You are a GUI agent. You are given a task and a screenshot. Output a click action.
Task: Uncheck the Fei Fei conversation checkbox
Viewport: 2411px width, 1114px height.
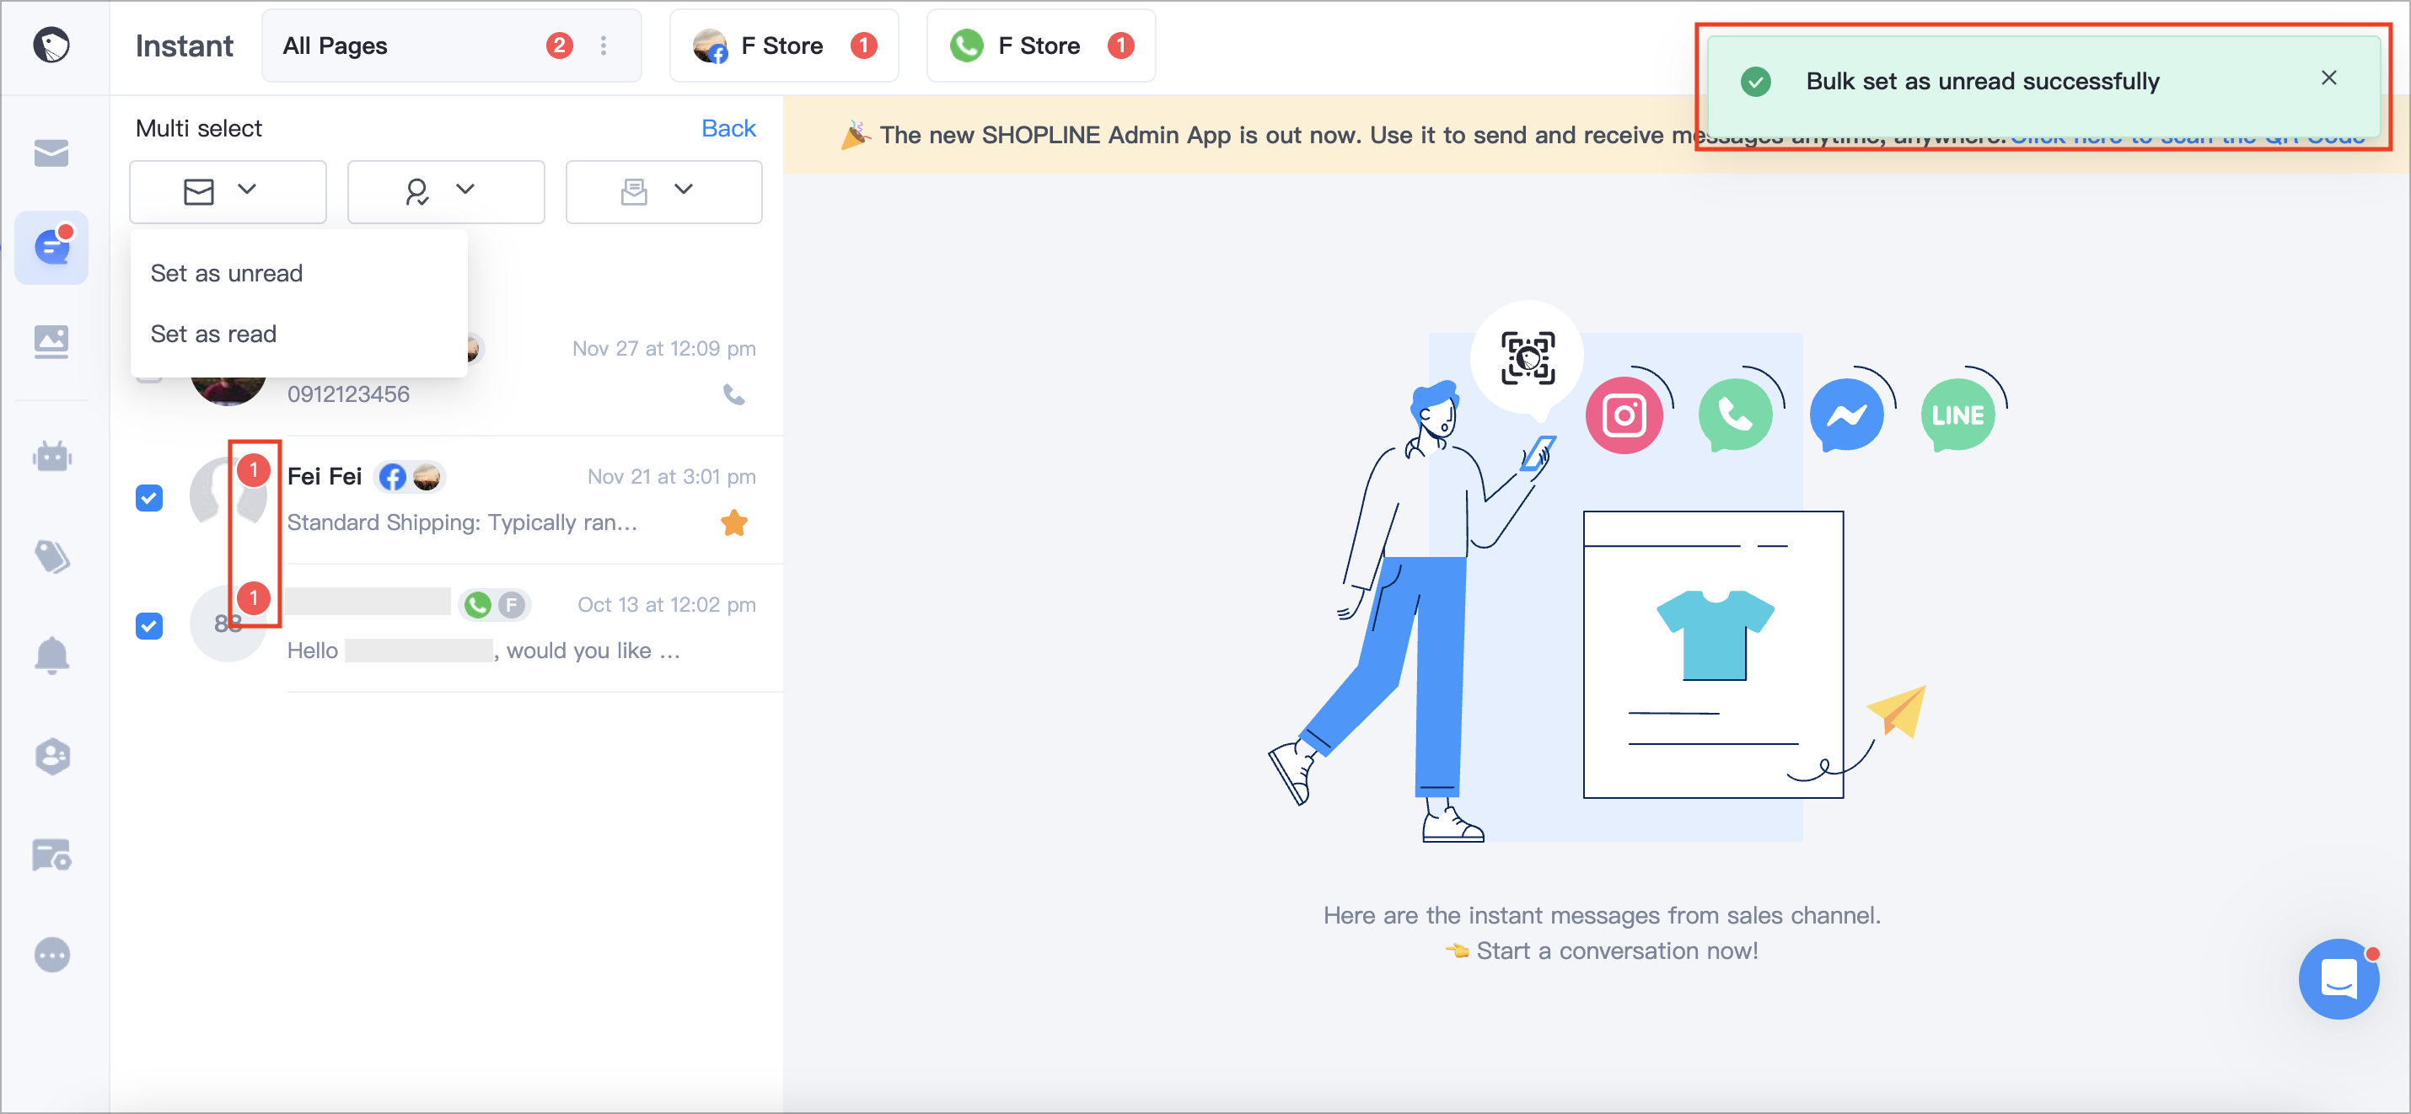[x=149, y=498]
